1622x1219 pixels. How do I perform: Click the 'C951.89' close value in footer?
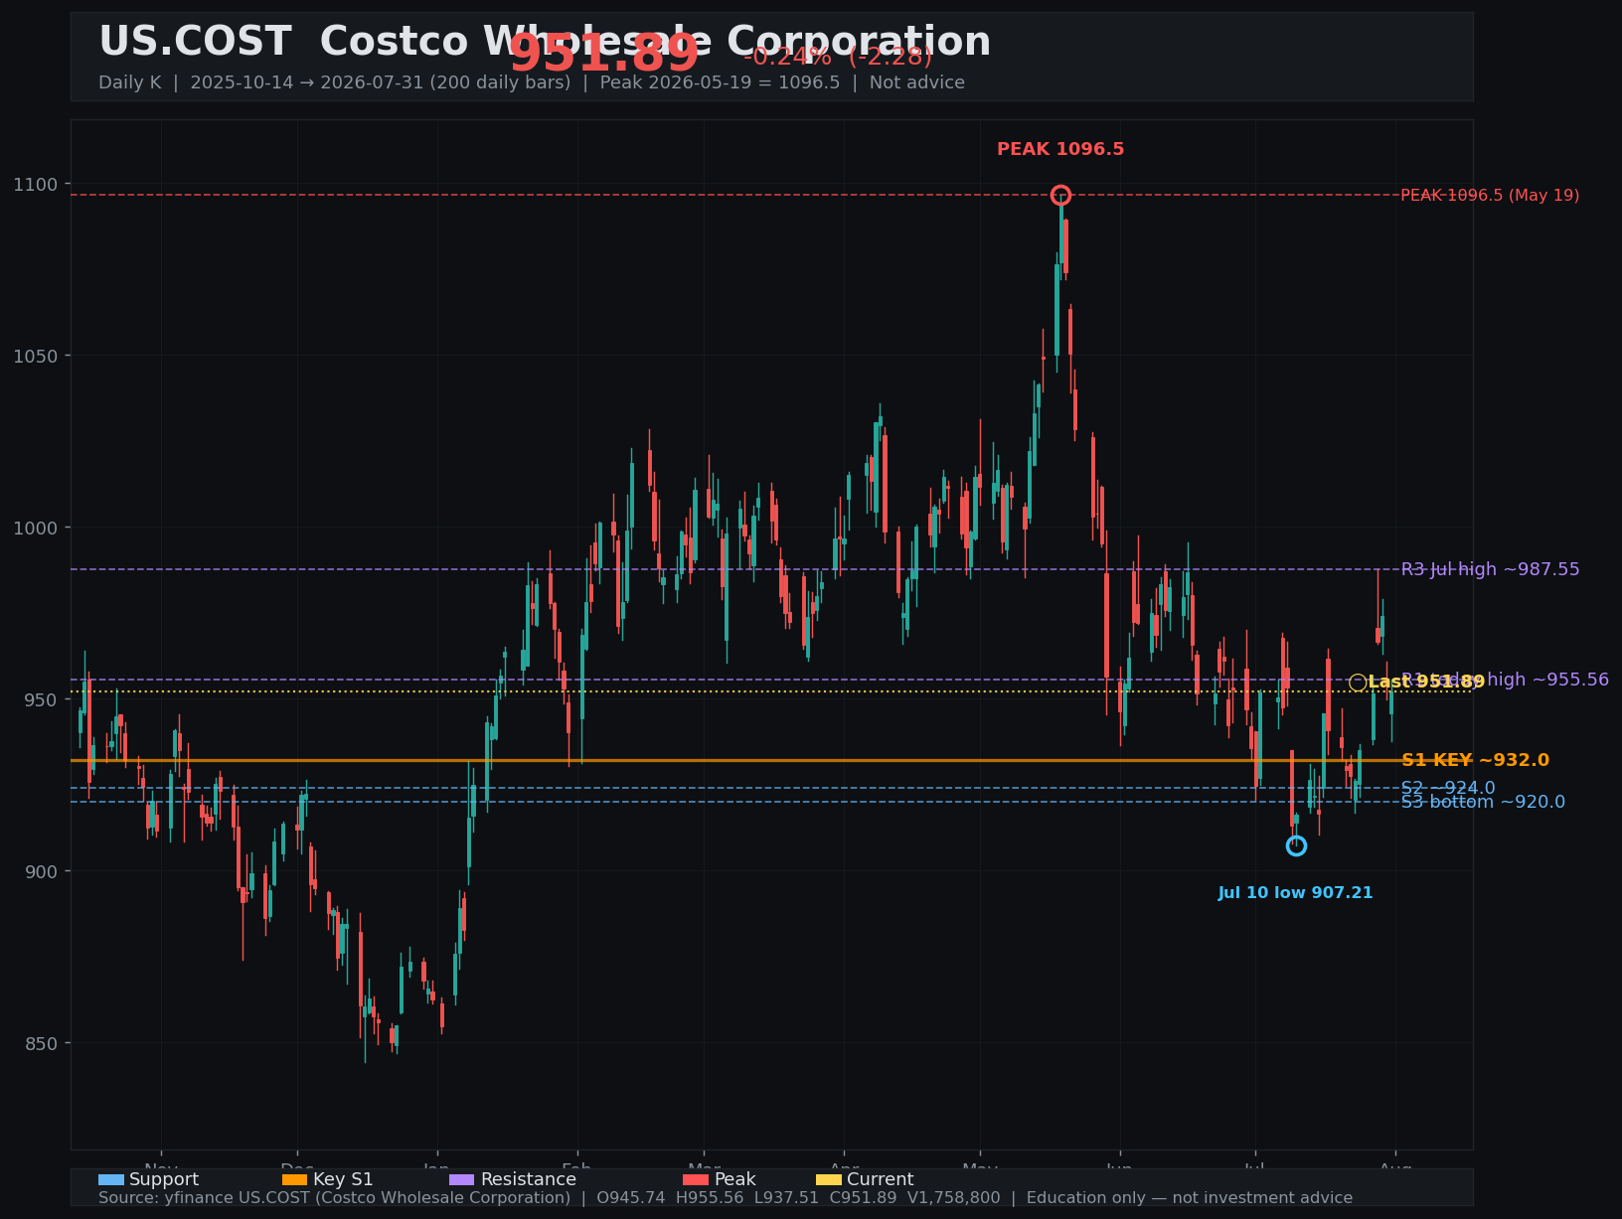(x=863, y=1198)
